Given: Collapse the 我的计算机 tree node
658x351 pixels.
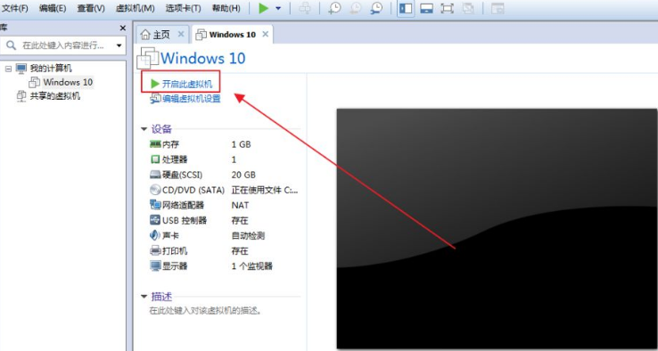Looking at the screenshot, I should [x=8, y=69].
